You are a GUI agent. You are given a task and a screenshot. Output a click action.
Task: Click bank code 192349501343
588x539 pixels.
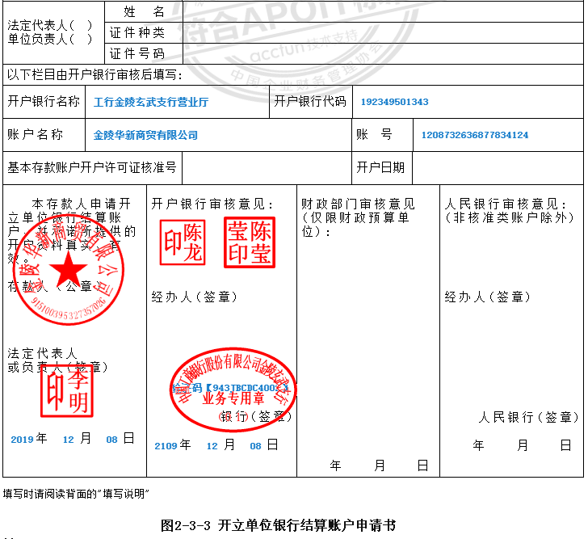tap(394, 102)
